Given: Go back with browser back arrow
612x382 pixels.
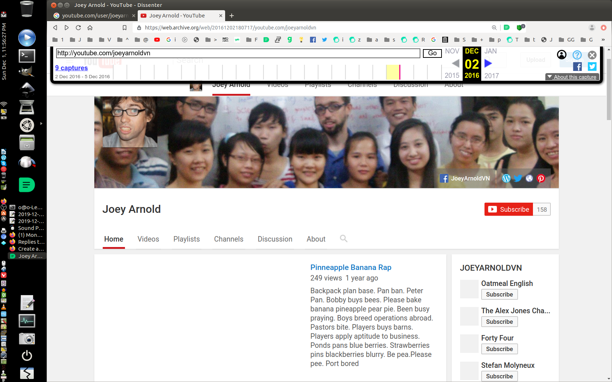Looking at the screenshot, I should (x=55, y=28).
